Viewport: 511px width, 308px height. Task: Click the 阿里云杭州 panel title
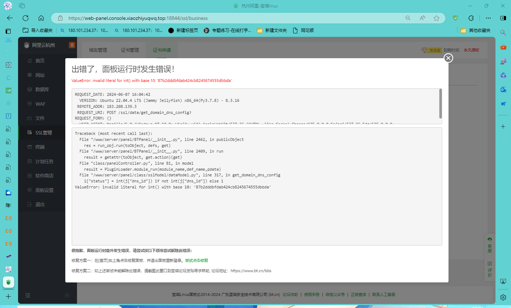tap(43, 45)
